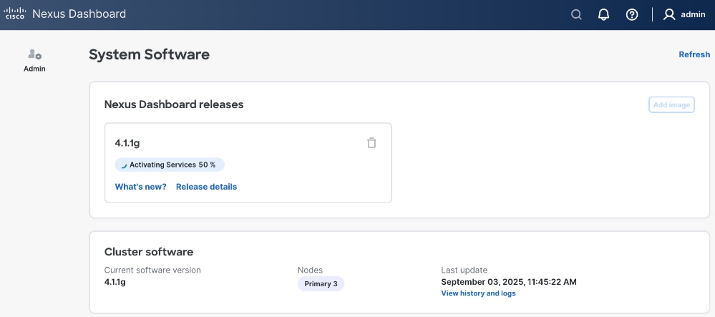
Task: Open the What's new? link
Action: (140, 187)
